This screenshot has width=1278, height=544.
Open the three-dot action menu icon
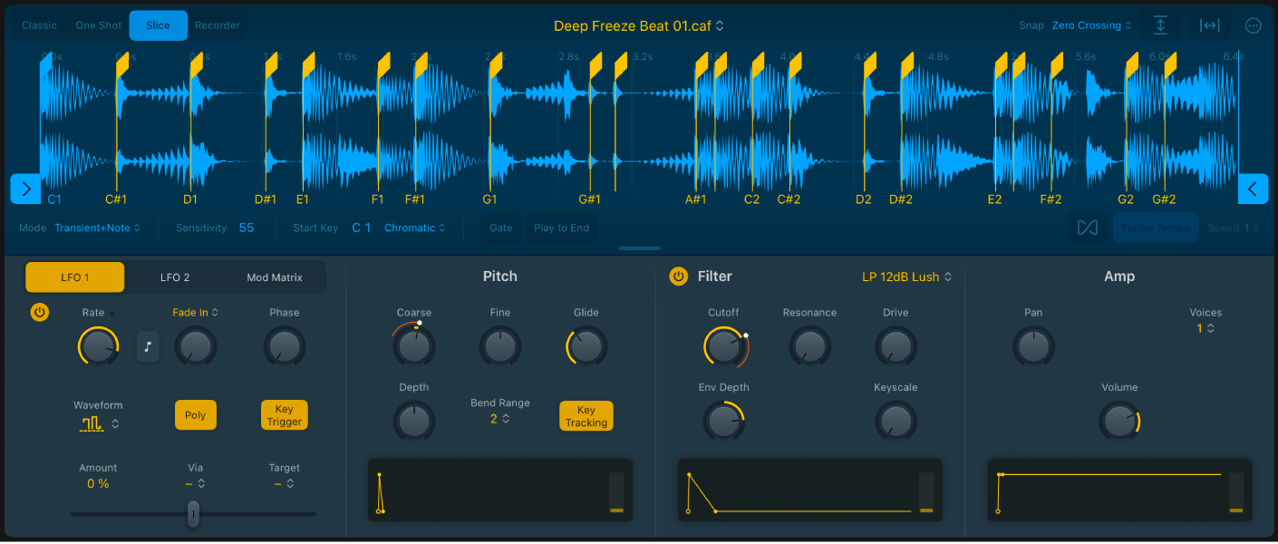[1253, 24]
